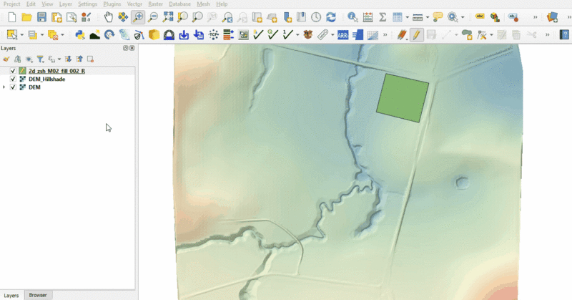The height and width of the screenshot is (300, 572).
Task: Click the Refresh map icon
Action: click(330, 16)
